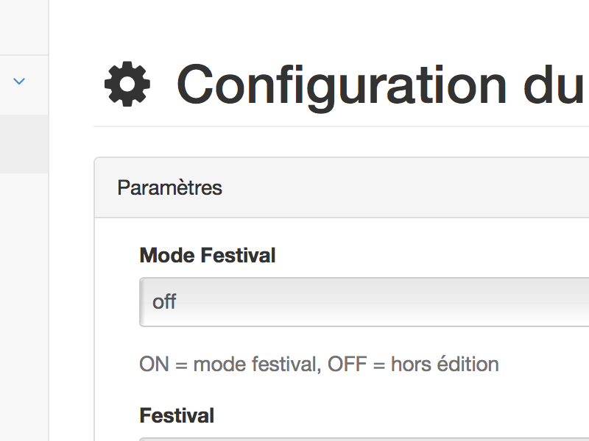Viewport: 589px width, 441px height.
Task: Click the OFF word in the hint text
Action: click(347, 364)
